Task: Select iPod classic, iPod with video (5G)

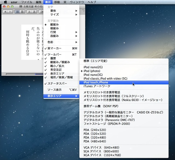Action: (x=124, y=79)
